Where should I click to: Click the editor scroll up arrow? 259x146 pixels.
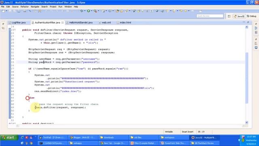click(x=247, y=27)
